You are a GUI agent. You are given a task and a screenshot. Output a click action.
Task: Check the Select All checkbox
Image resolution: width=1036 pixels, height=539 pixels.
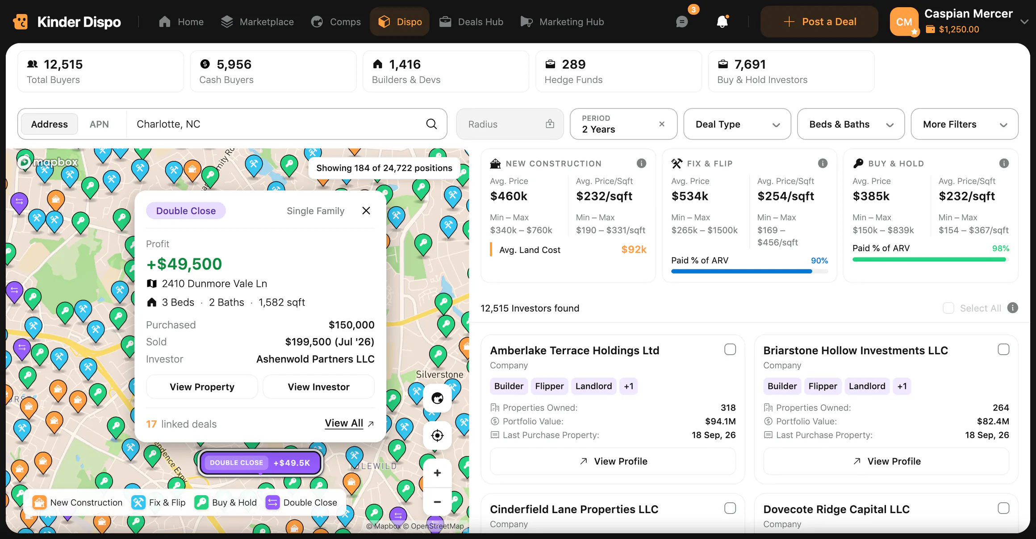948,308
